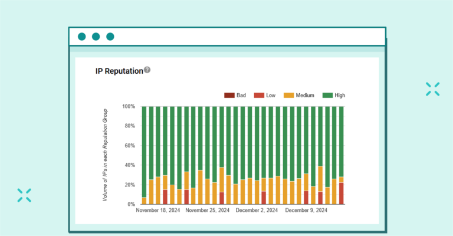The width and height of the screenshot is (453, 236).
Task: Click the third teal dot in window bar
Action: click(x=110, y=37)
